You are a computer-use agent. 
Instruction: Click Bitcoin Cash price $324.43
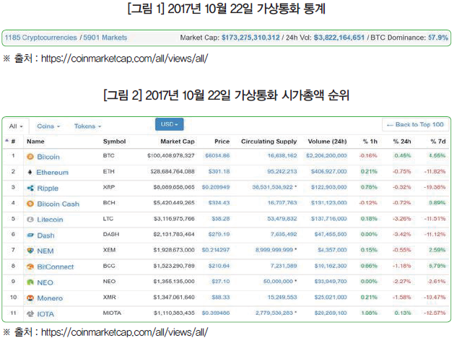pos(219,203)
